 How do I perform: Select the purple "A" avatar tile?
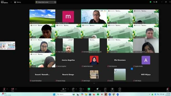(146, 60)
